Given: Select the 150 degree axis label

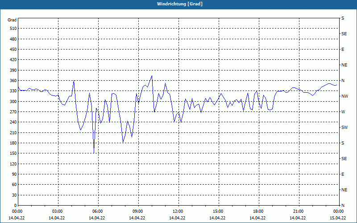Looking at the screenshot, I should coord(13,153).
